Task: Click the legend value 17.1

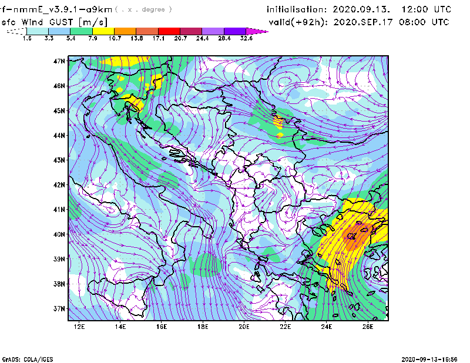Action: tap(159, 38)
